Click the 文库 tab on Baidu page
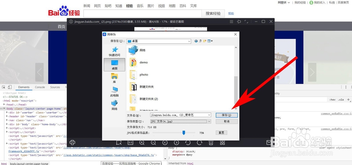This screenshot has height=165, width=352. (x=193, y=6)
